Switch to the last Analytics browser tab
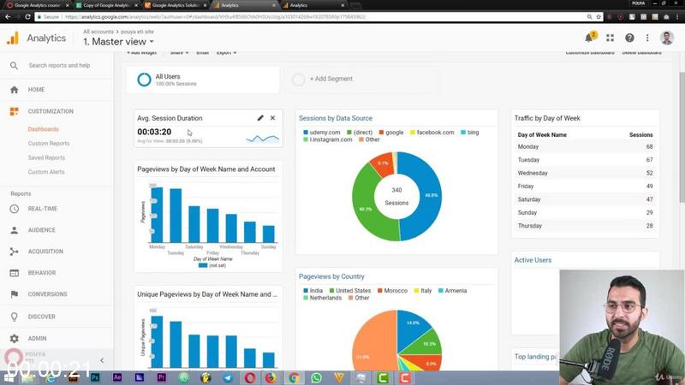685x385 pixels. pos(313,5)
